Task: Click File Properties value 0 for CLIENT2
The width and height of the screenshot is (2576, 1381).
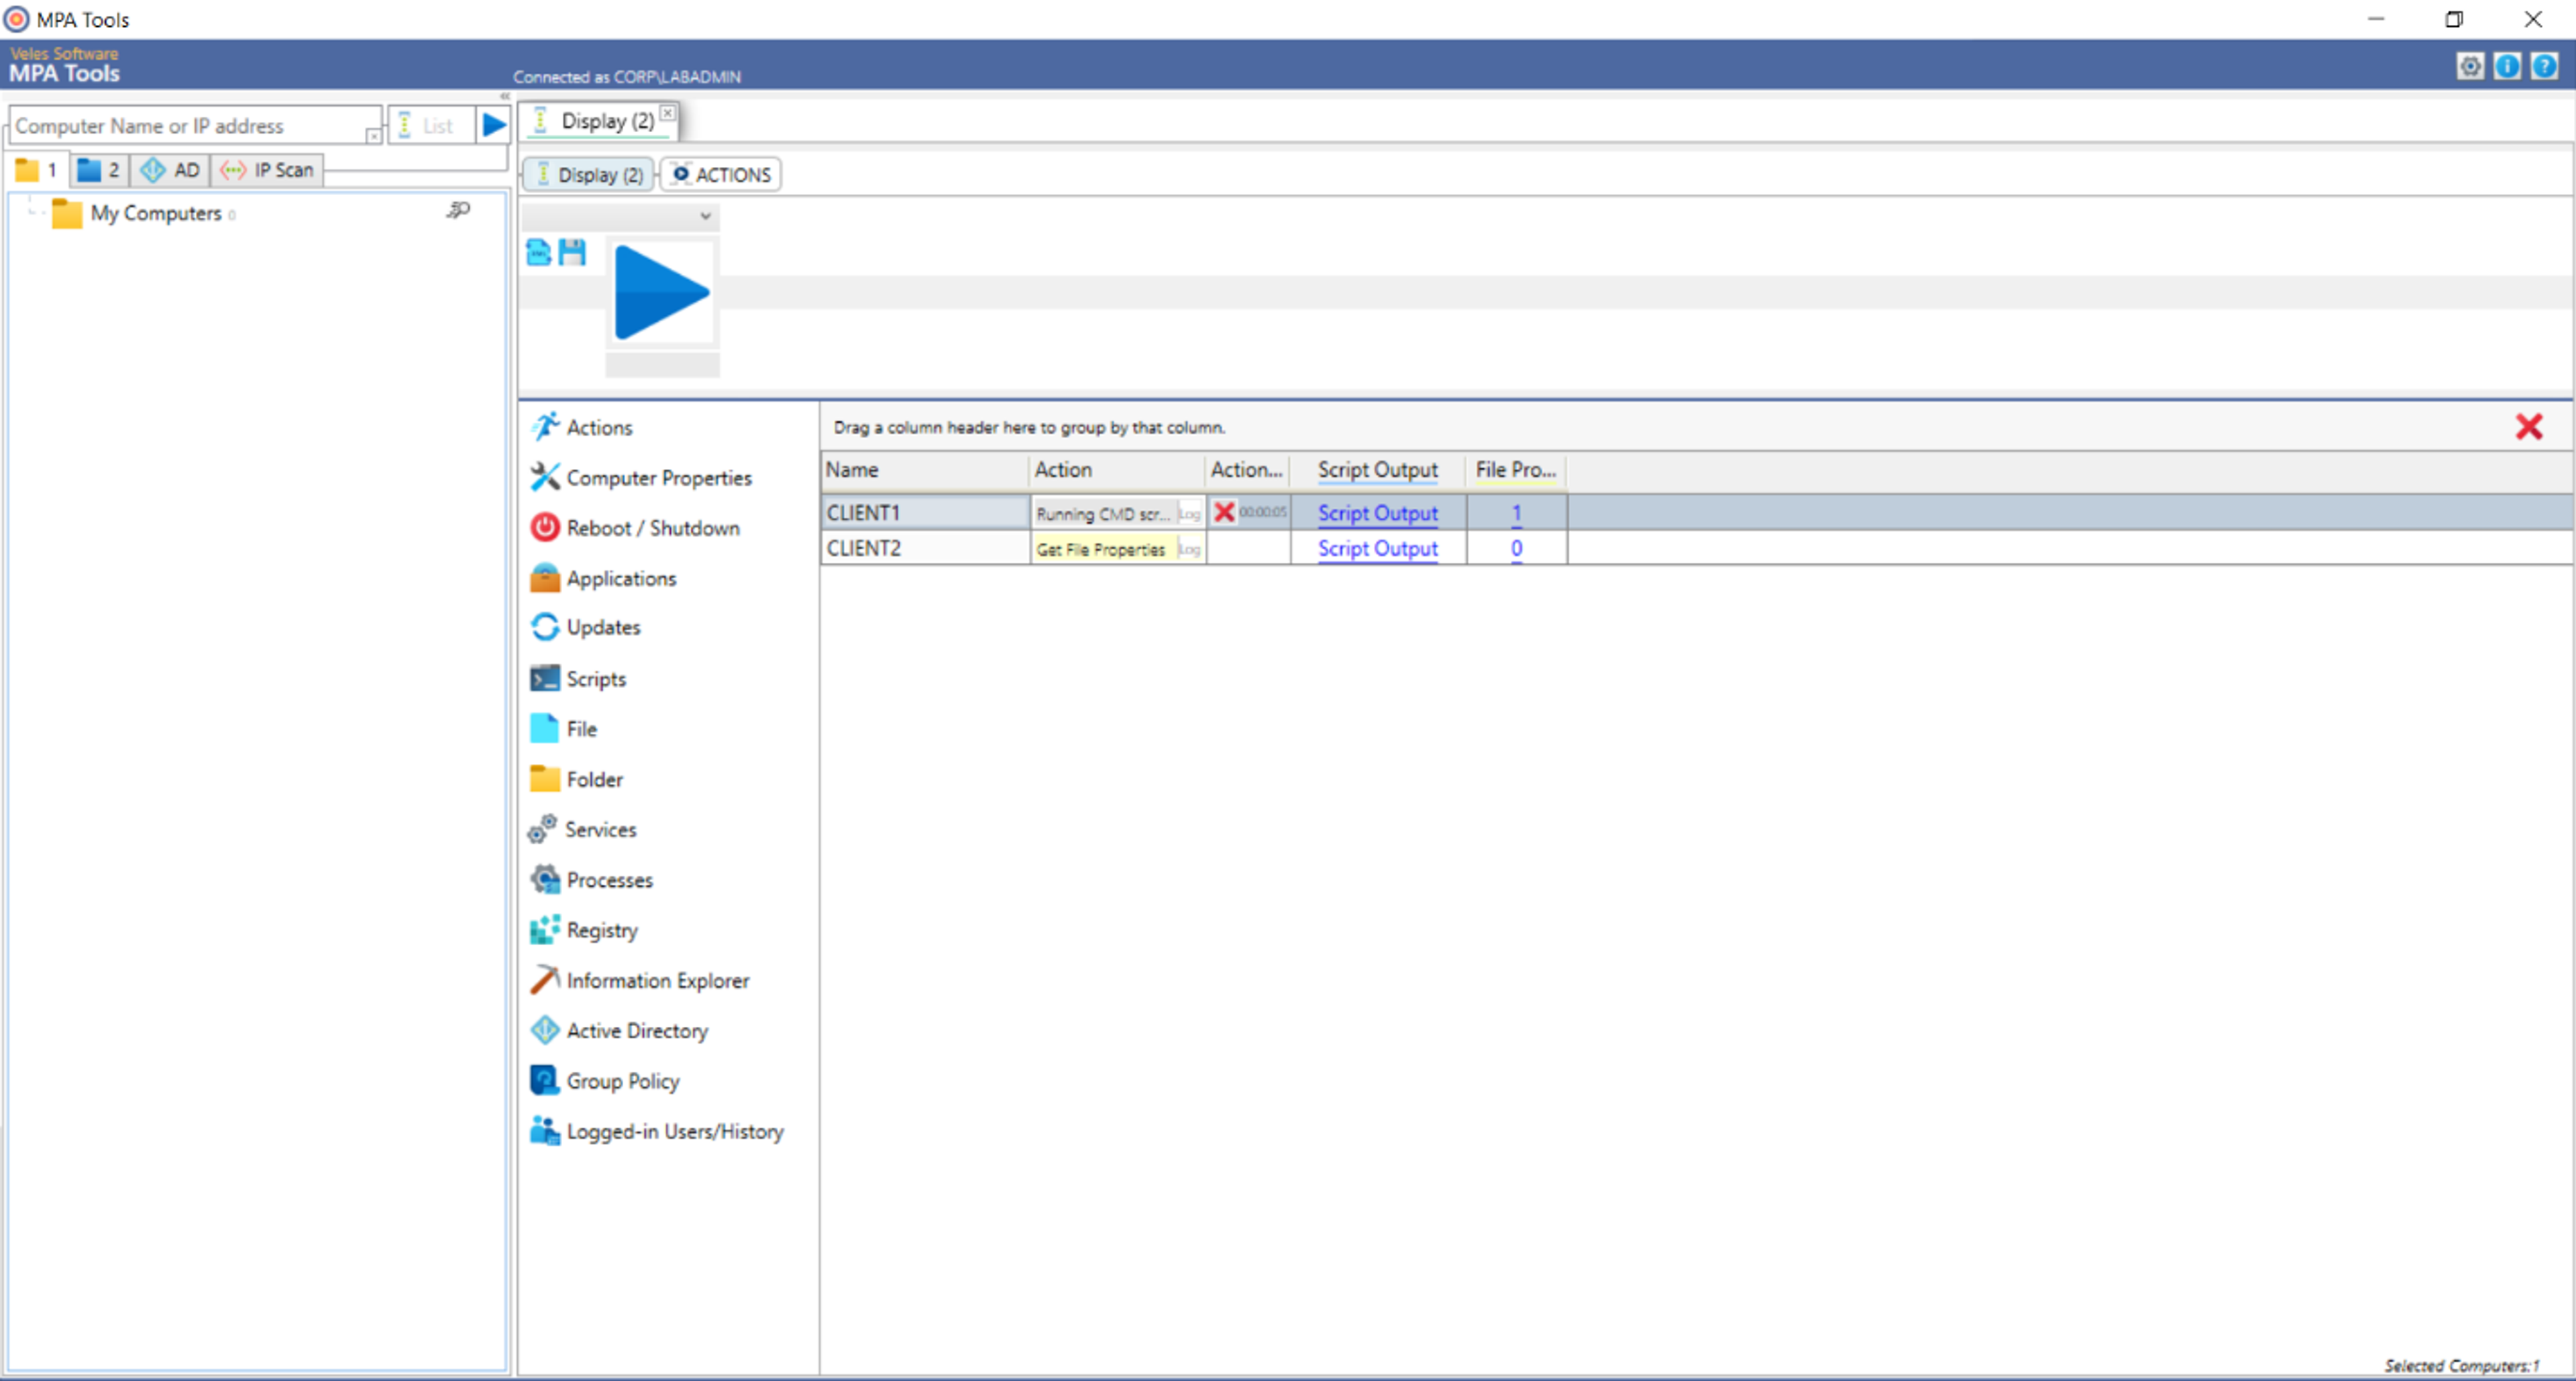Action: pos(1516,548)
